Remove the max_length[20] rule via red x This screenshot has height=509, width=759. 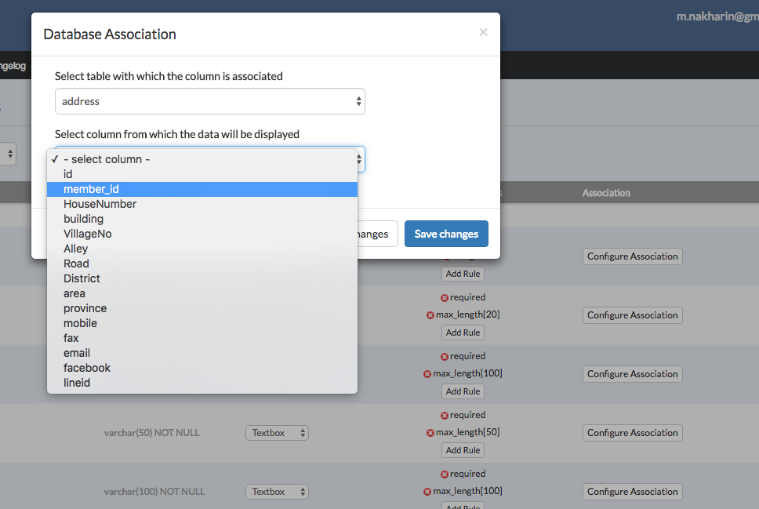(430, 315)
